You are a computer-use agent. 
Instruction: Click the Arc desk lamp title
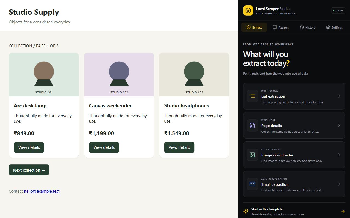30,106
